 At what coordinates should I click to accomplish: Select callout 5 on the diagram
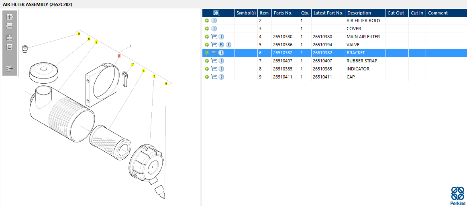point(166,83)
